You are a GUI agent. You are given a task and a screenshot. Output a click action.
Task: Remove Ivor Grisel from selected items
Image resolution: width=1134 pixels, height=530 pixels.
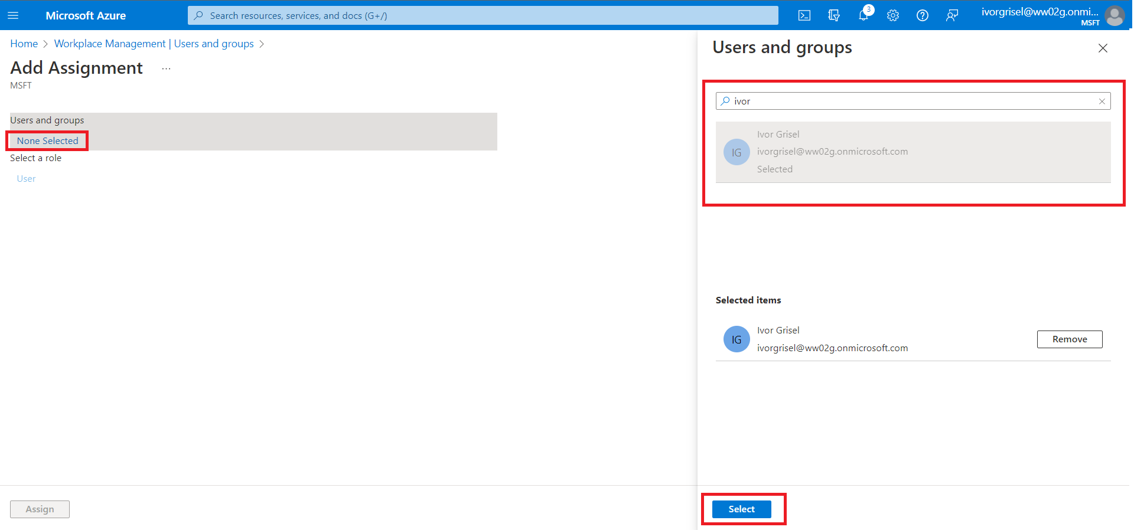coord(1070,339)
